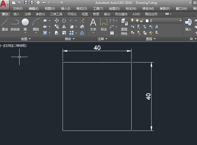
Task: Click the white layer color swatch
Action: click(147, 21)
